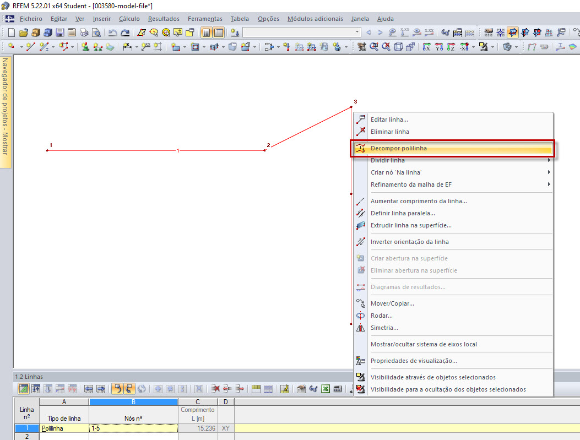The image size is (580, 440).
Task: Toggle the highlighted first table toolbar triangle icon
Action: pyautogui.click(x=24, y=389)
